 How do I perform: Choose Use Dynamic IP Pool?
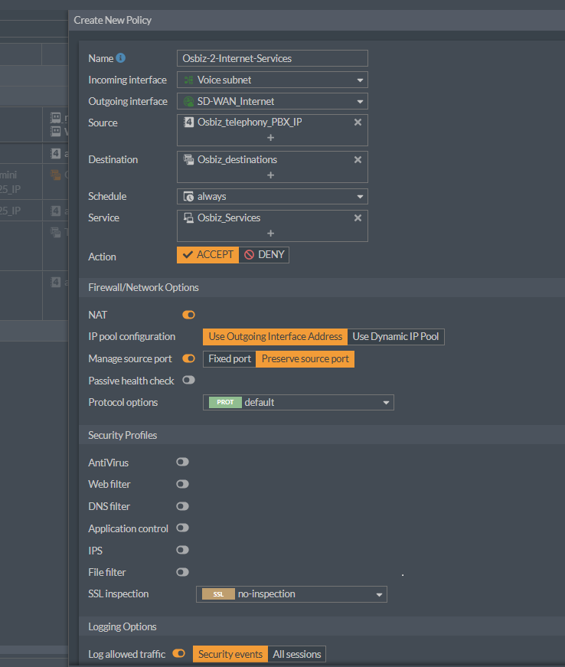pyautogui.click(x=396, y=336)
